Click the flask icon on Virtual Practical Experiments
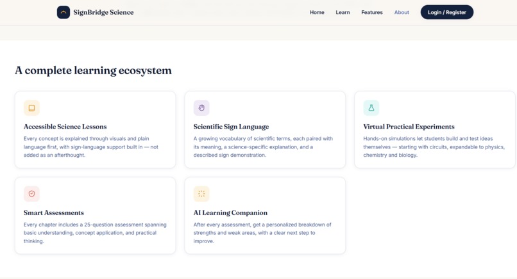The width and height of the screenshot is (517, 279). (x=371, y=108)
